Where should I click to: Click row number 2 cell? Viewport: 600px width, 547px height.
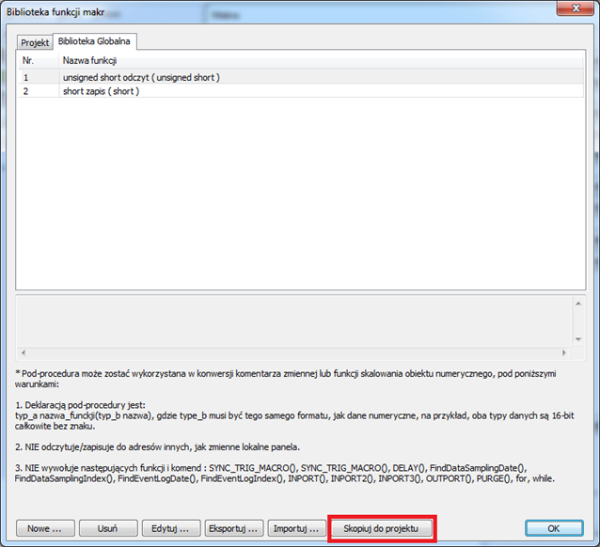(39, 91)
